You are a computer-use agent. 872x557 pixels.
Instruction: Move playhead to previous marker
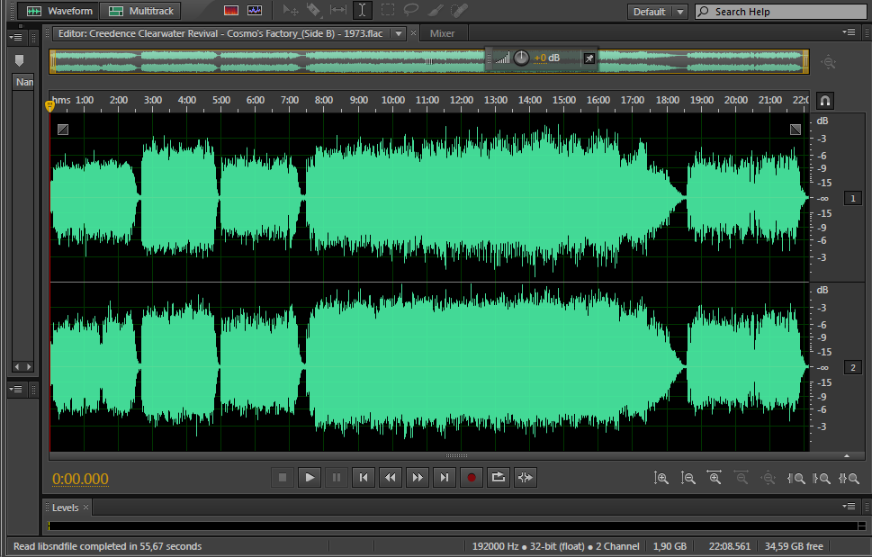[364, 478]
